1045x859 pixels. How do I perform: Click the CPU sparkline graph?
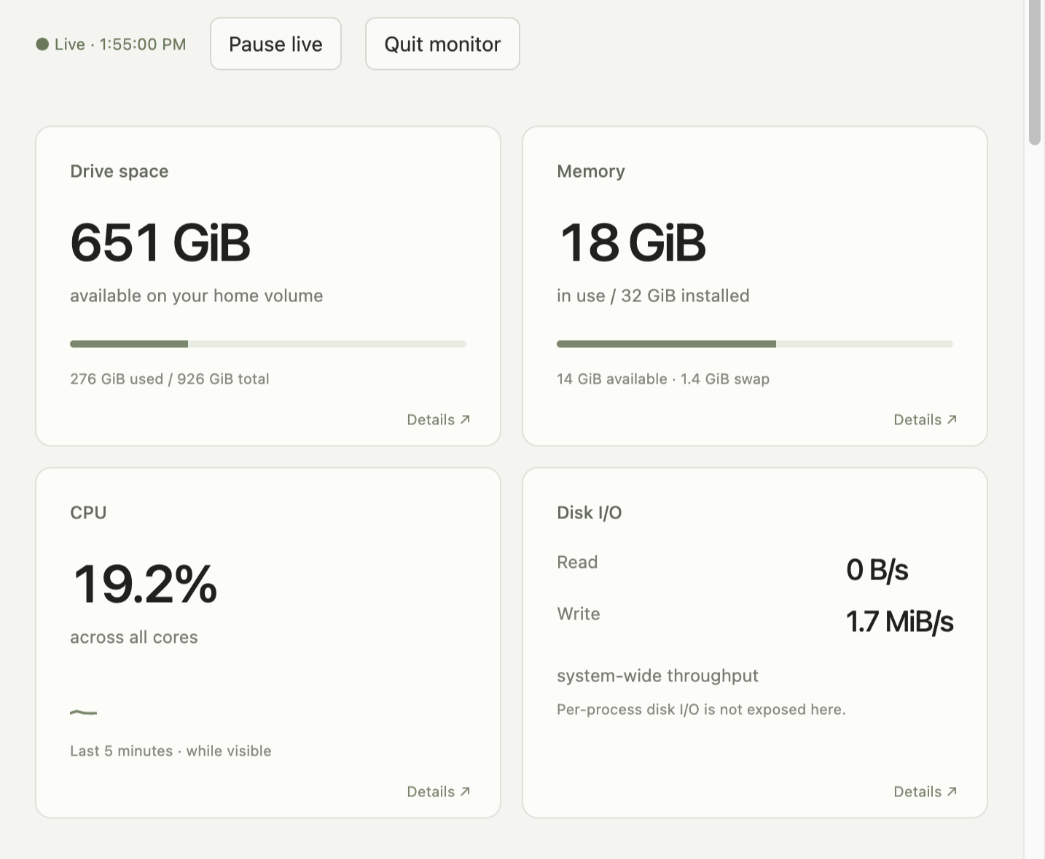pyautogui.click(x=83, y=712)
